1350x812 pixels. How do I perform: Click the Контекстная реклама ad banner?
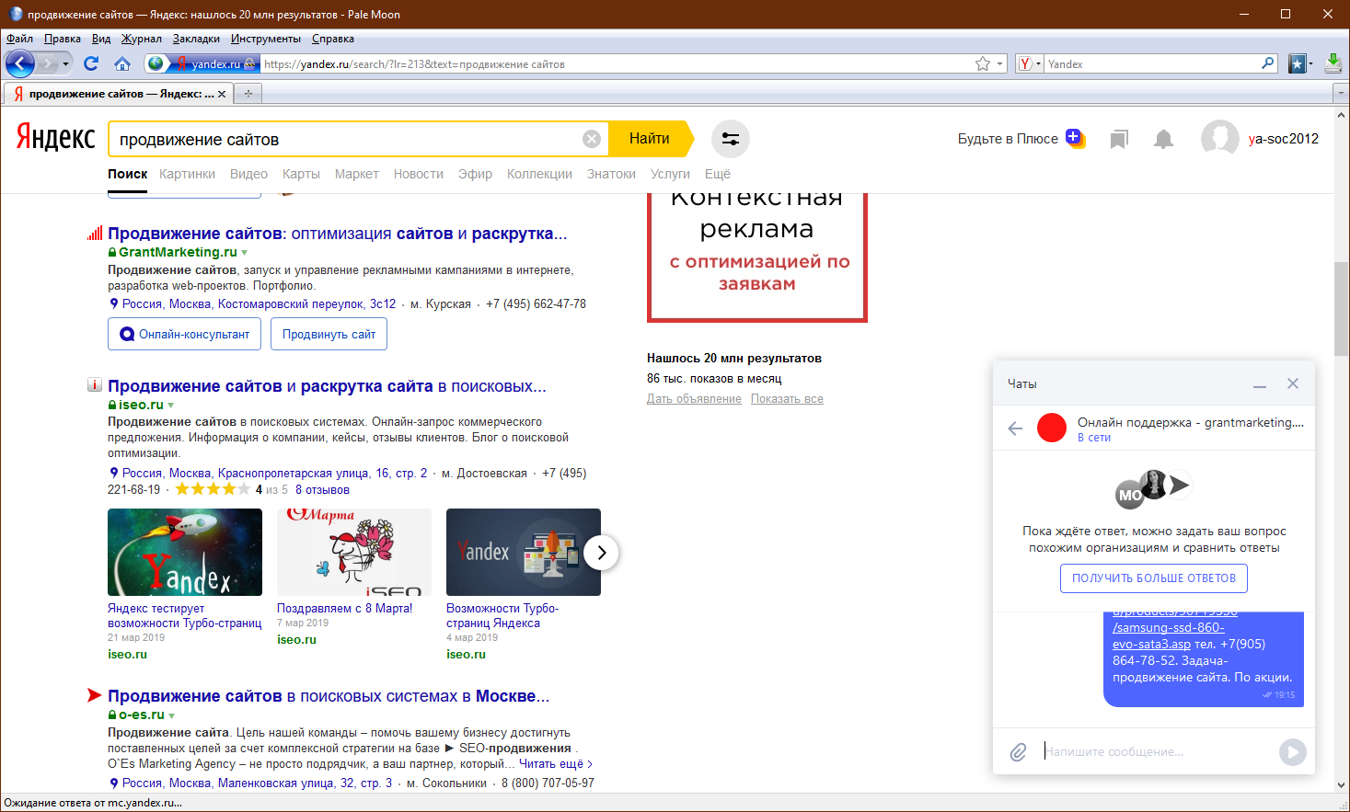click(757, 257)
